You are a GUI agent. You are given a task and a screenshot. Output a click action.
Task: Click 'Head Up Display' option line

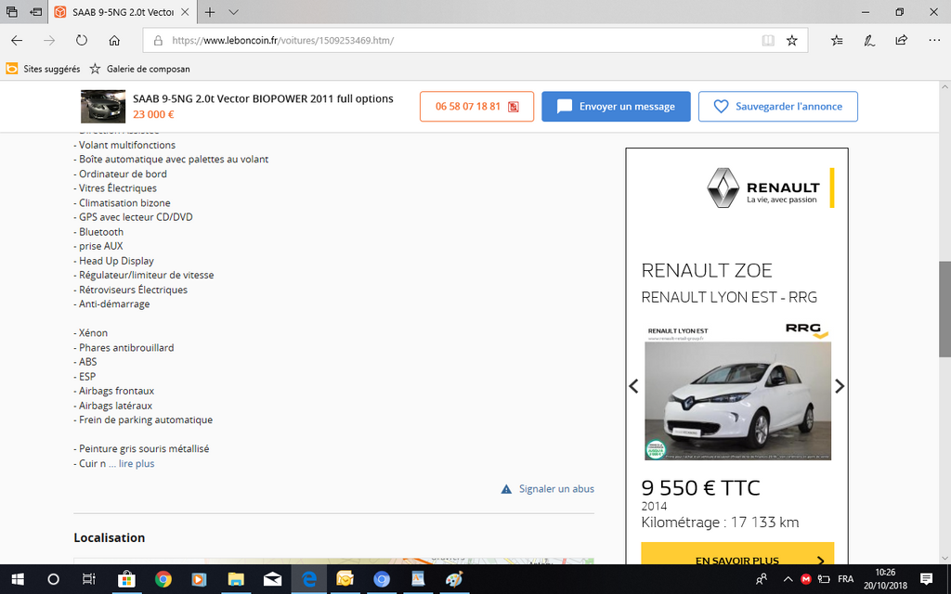114,261
